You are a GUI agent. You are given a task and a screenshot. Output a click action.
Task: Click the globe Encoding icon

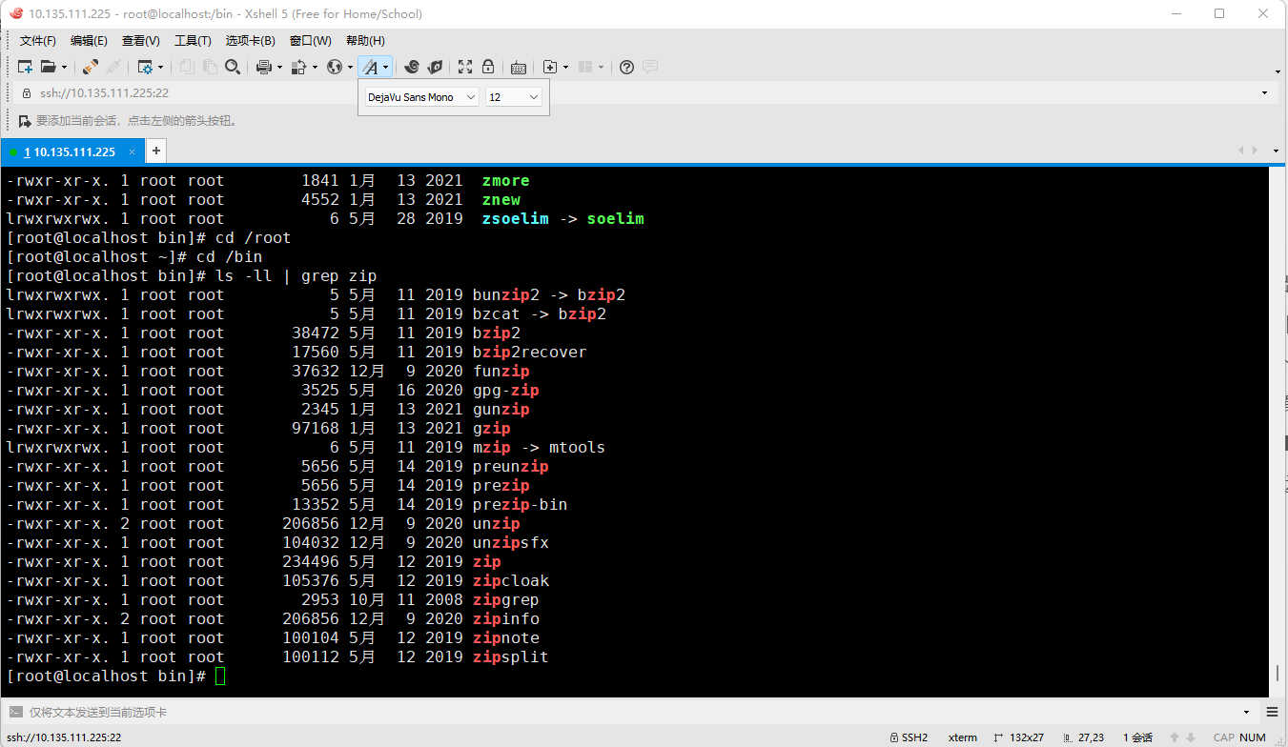coord(335,67)
